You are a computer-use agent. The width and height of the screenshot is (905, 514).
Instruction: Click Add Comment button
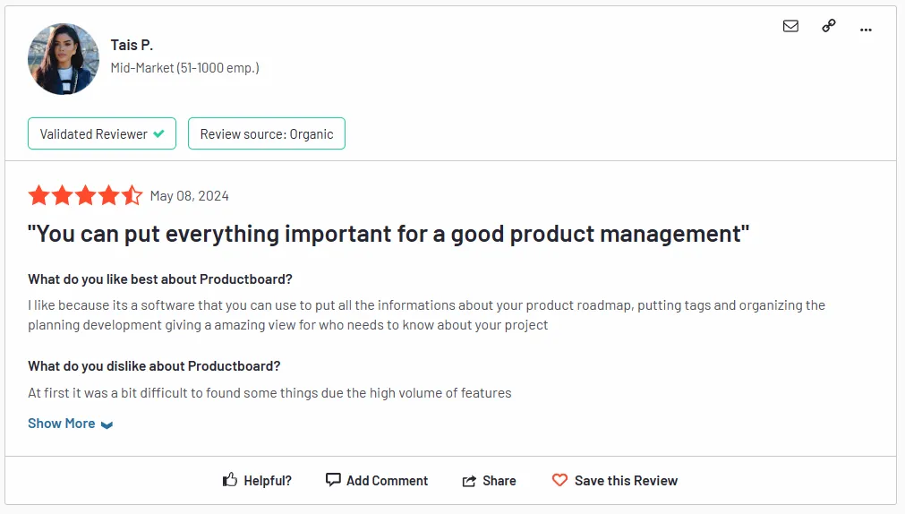click(377, 481)
